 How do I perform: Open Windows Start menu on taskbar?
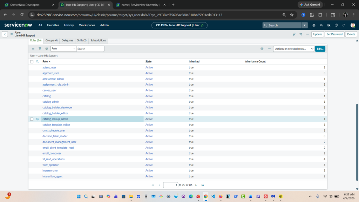[78, 196]
